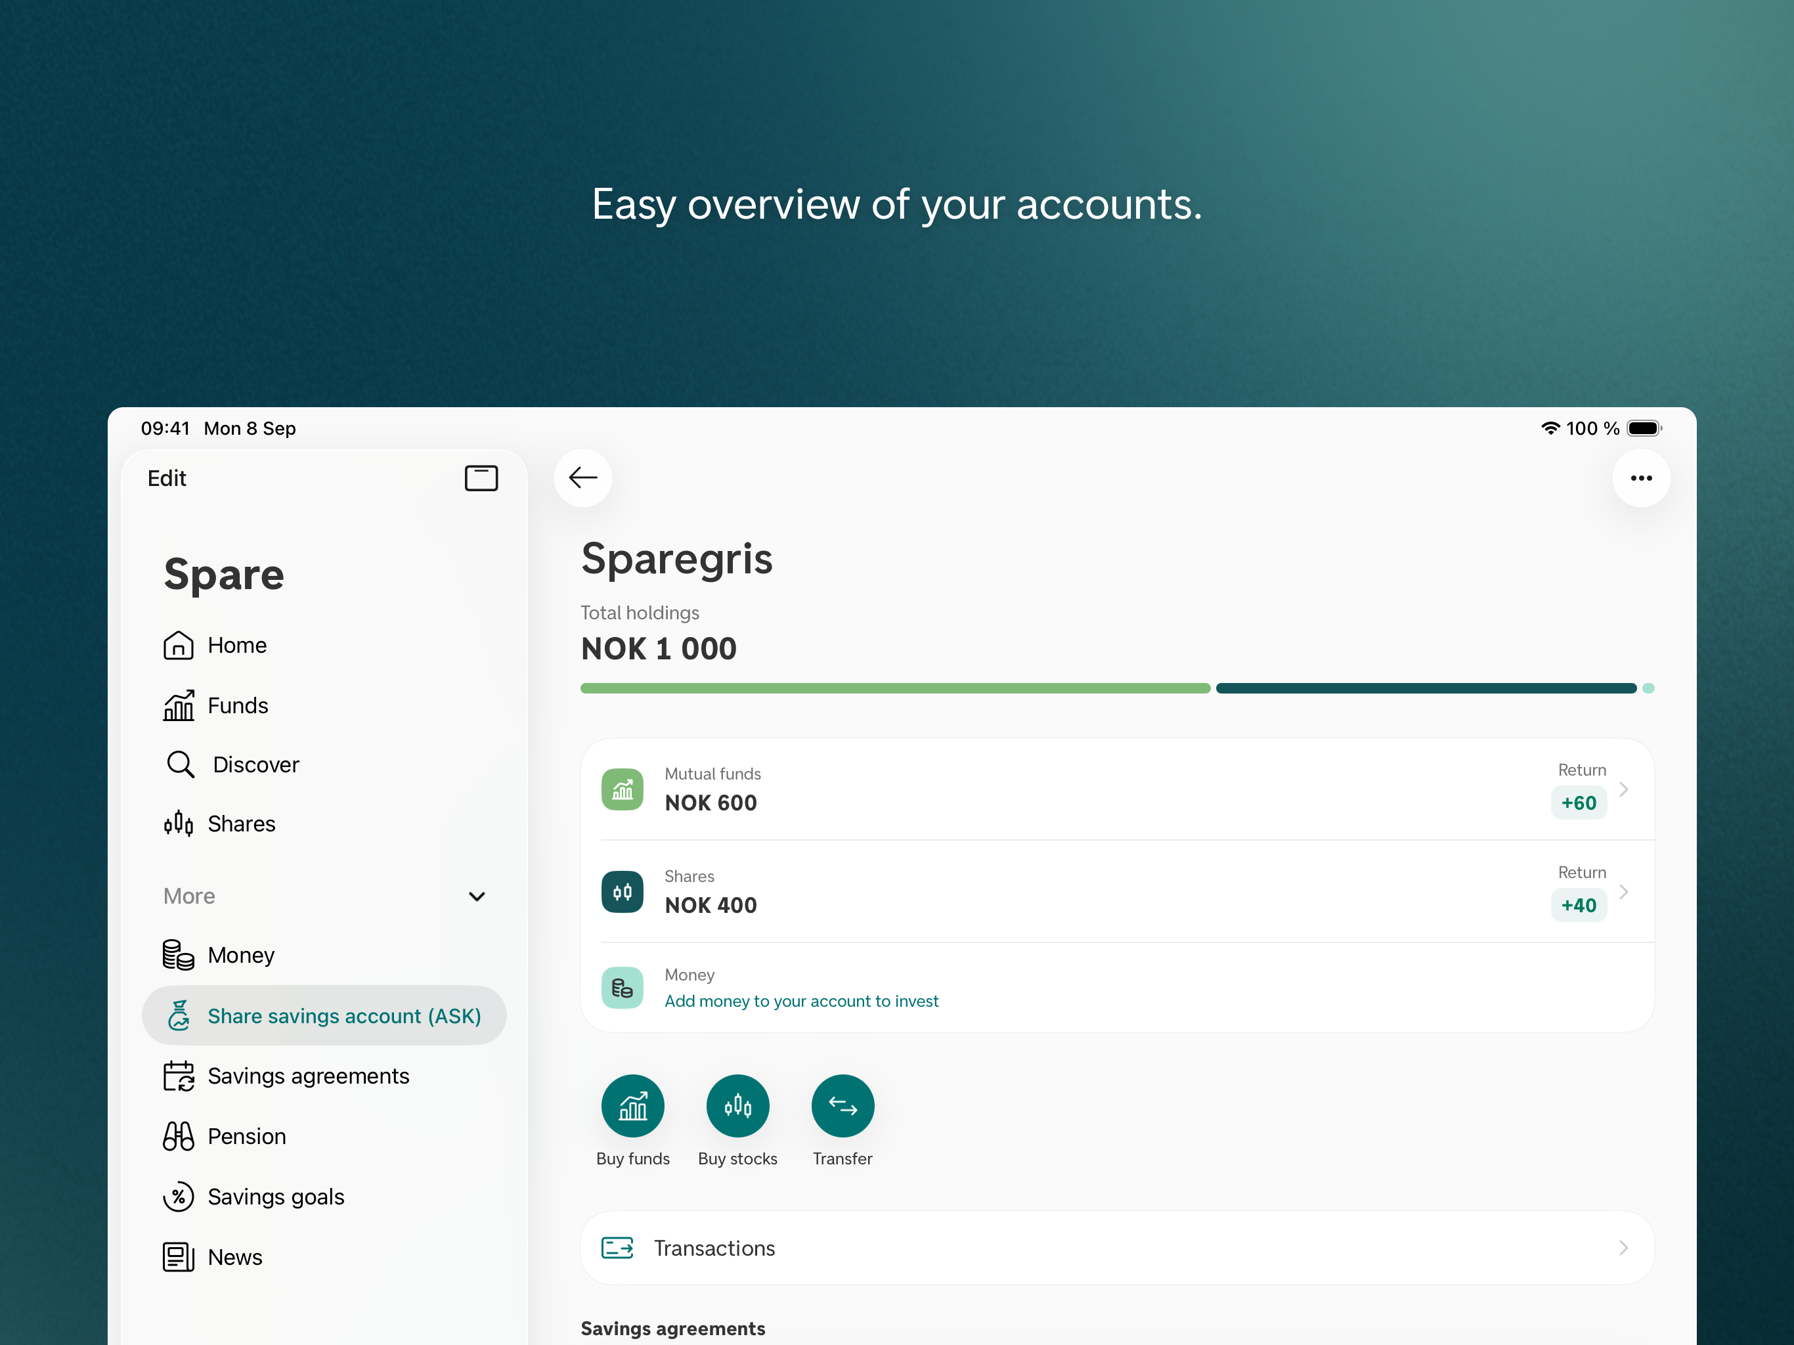This screenshot has height=1345, width=1794.
Task: Click the Buy stocks label
Action: [x=737, y=1159]
